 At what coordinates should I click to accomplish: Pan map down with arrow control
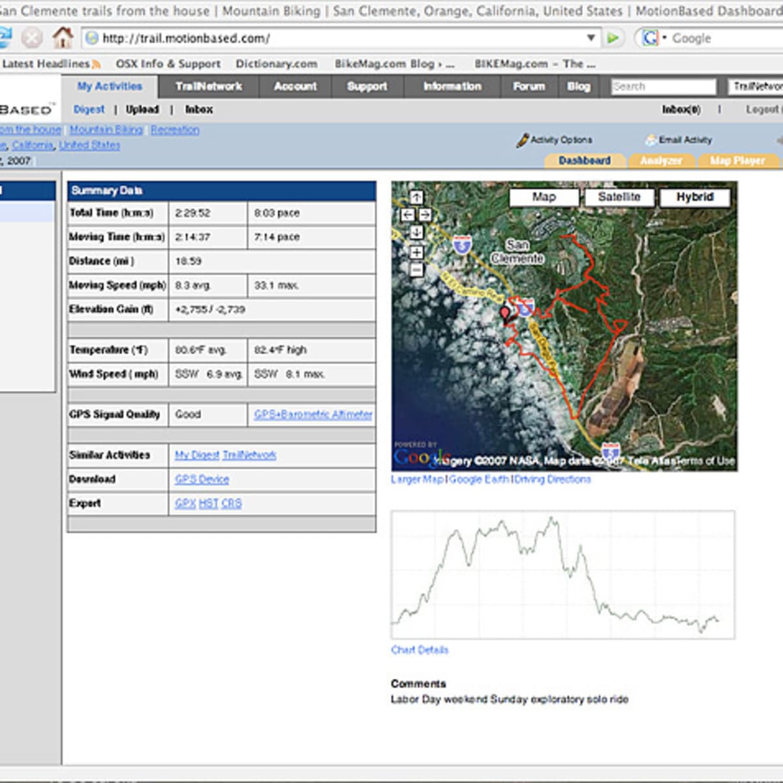tap(416, 232)
